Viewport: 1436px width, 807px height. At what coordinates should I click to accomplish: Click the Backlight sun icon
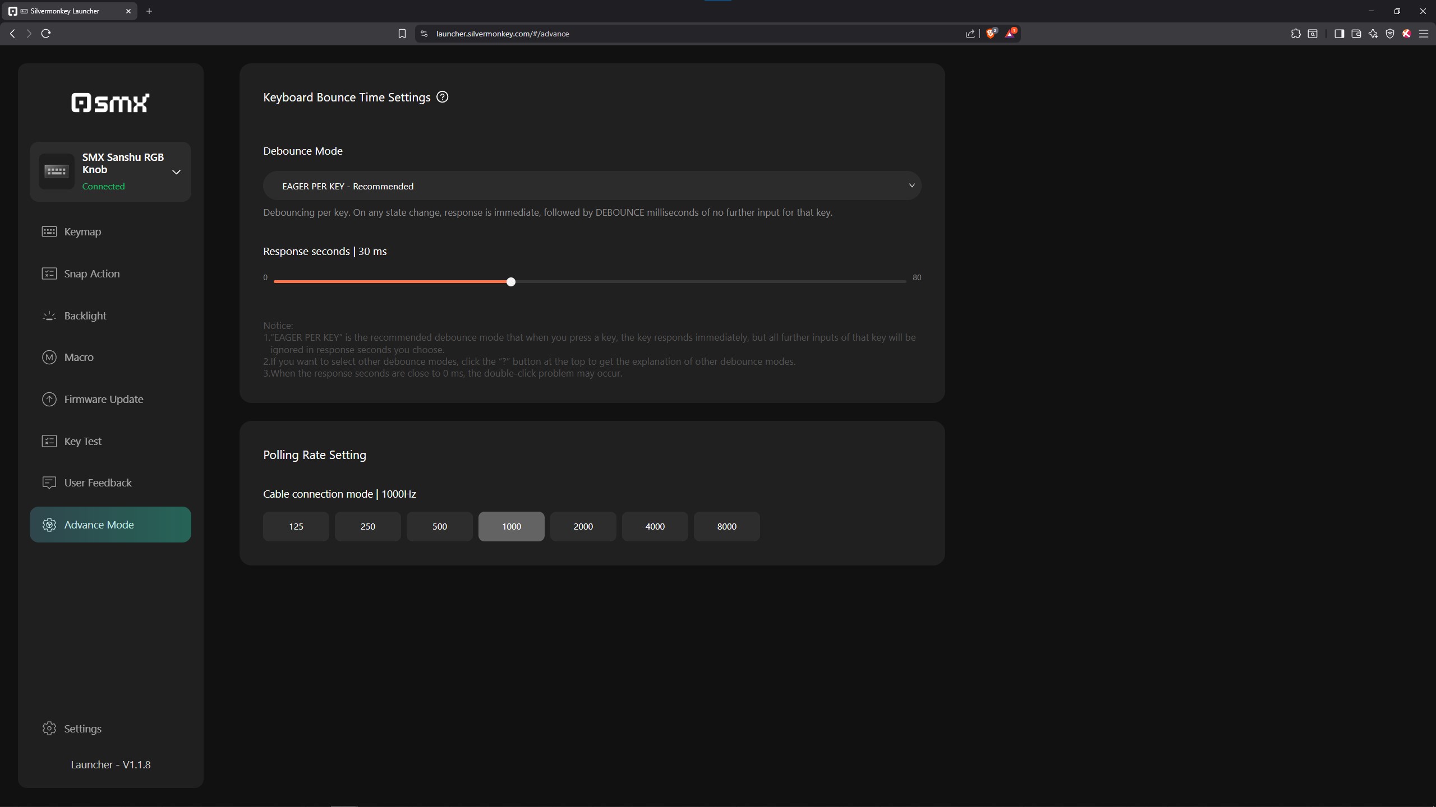click(49, 316)
